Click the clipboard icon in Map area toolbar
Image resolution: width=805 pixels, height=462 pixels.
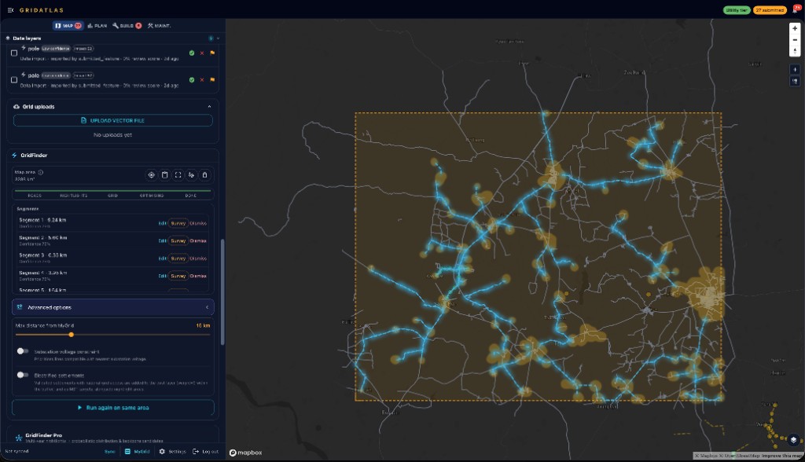(165, 175)
